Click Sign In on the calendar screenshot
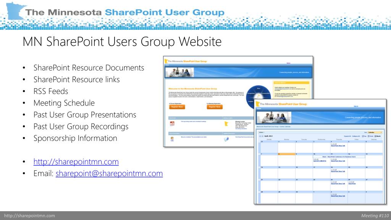 (x=356, y=106)
